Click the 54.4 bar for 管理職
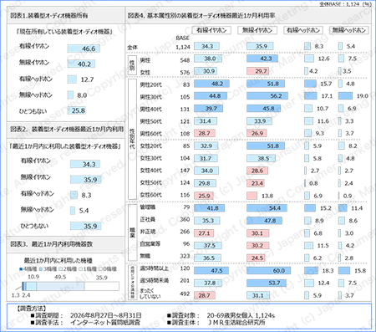Screen dimensions: 376x332 267,208
